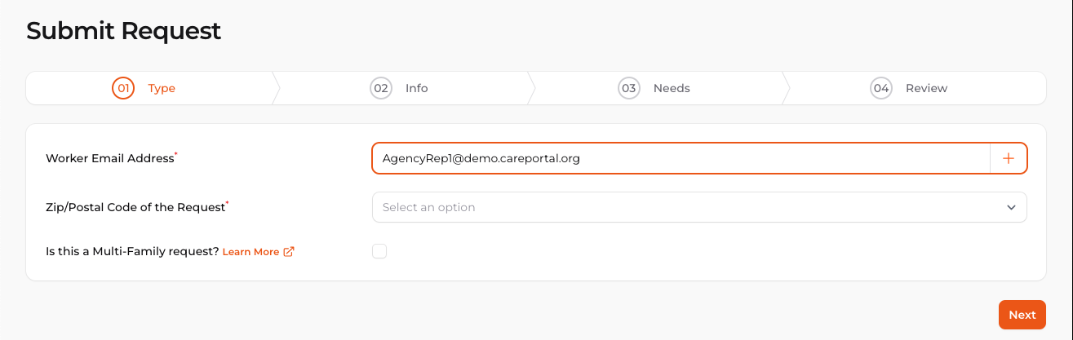
Task: Click the 04 step circle
Action: (x=881, y=88)
